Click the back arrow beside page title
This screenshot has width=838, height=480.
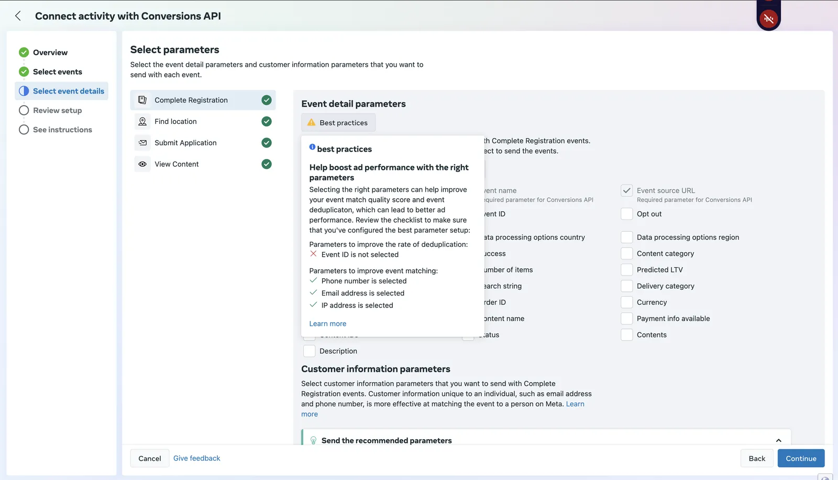click(x=18, y=16)
